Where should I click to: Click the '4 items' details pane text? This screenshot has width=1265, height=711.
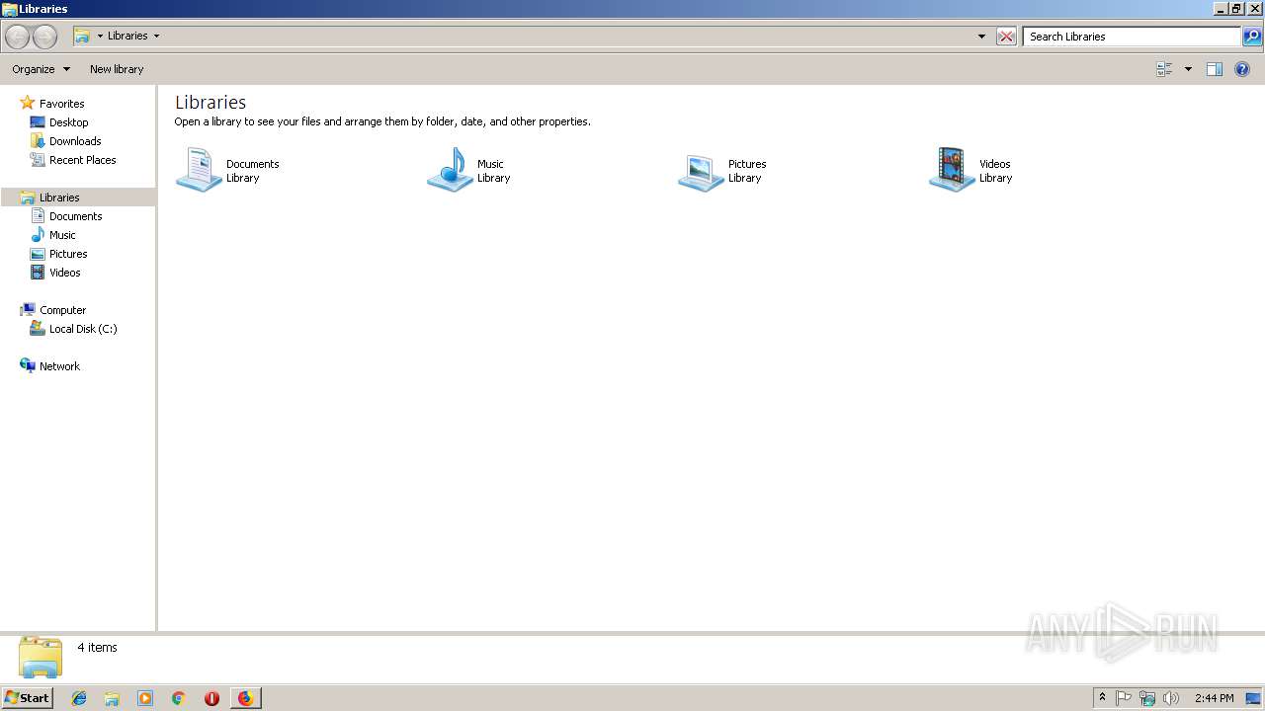click(x=97, y=648)
